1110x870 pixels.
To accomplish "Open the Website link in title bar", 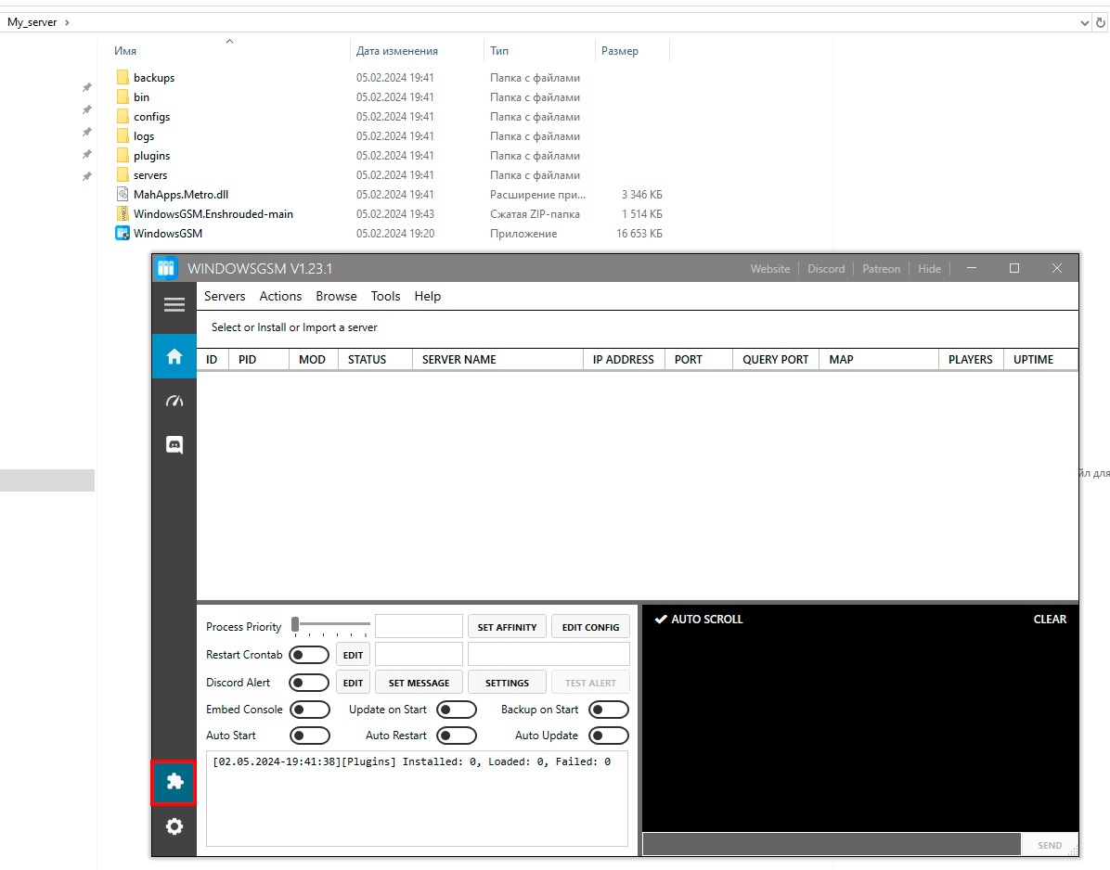I will point(770,269).
